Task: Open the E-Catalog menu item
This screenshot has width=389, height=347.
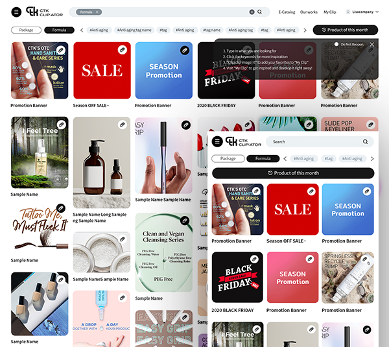Action: (287, 12)
